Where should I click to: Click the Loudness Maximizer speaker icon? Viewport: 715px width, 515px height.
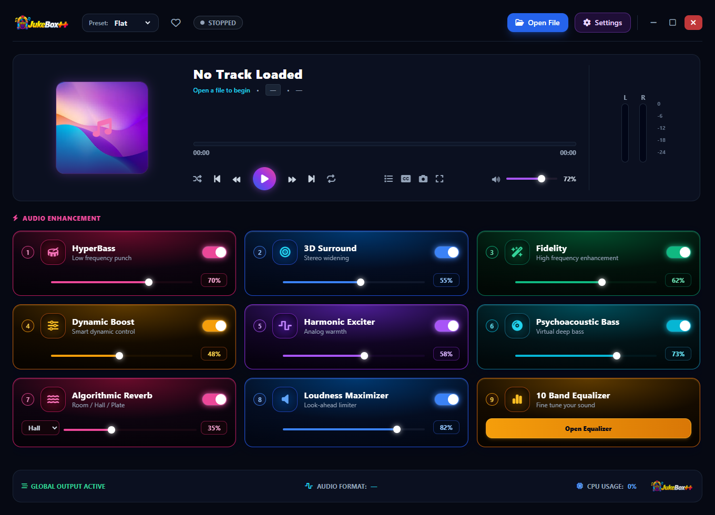coord(285,399)
